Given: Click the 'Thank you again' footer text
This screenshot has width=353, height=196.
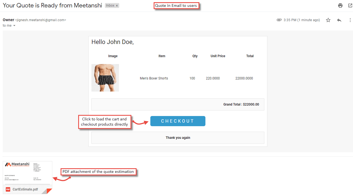Looking at the screenshot, I should point(178,138).
